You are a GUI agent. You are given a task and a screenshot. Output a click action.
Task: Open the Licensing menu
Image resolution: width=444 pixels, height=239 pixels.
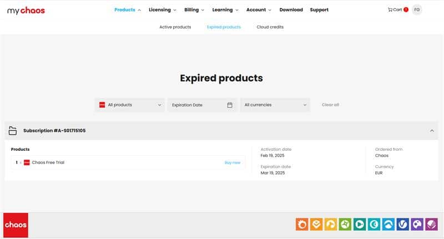163,9
